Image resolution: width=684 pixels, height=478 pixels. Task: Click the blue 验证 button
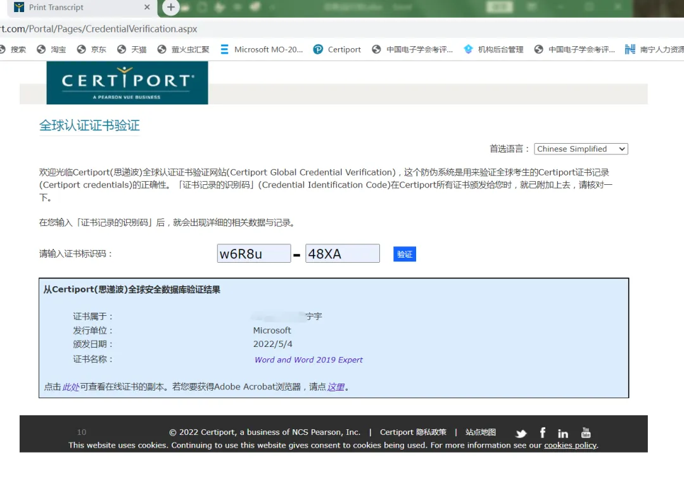pyautogui.click(x=404, y=255)
